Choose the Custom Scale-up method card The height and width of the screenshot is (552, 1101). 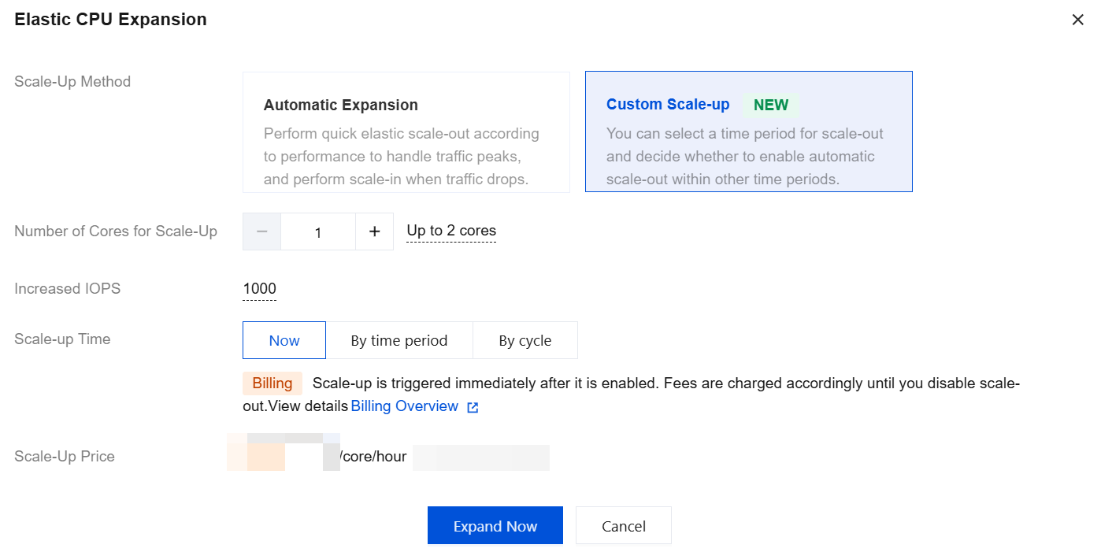click(x=748, y=132)
